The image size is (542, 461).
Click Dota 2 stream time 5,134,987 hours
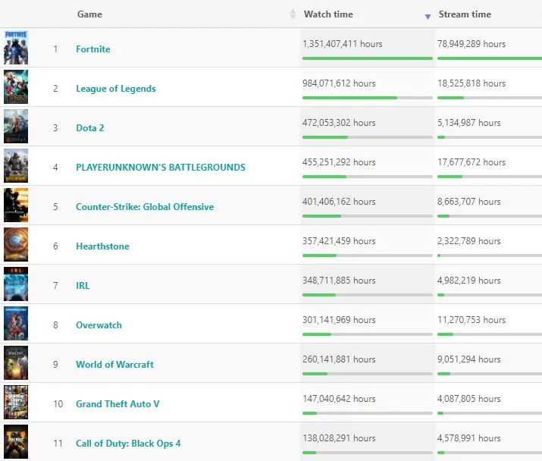[469, 123]
